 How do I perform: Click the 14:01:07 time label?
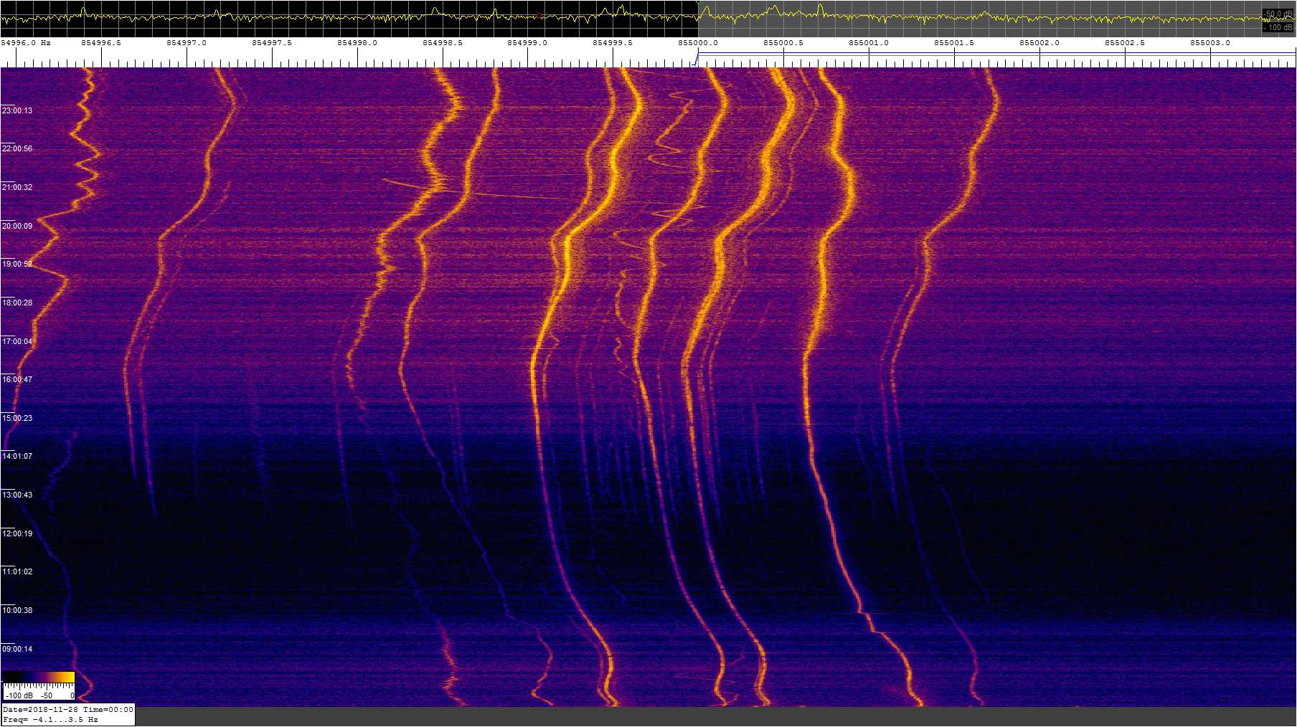click(17, 456)
